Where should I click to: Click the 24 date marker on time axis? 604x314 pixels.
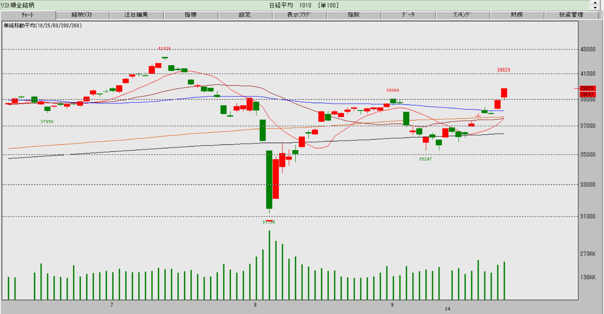pyautogui.click(x=447, y=309)
